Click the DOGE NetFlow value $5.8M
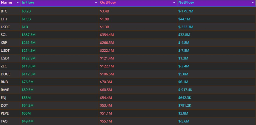Screen dimensions: 256x125 click(x=183, y=74)
